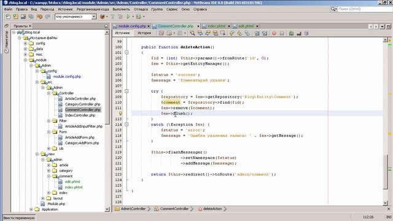Click the Save All toolbar icon
Image resolution: width=393 pixels, height=221 pixels.
31,17
